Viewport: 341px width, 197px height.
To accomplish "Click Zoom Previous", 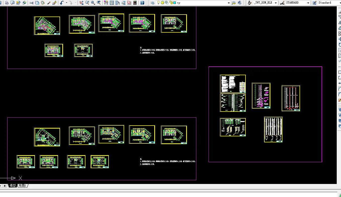I will (99, 3).
